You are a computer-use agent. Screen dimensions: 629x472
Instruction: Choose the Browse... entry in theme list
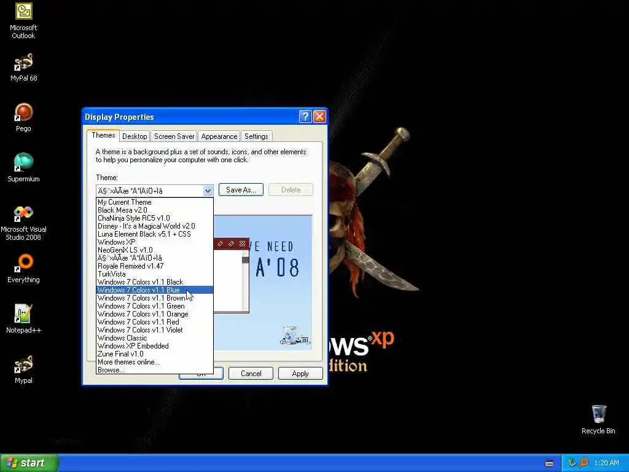coord(154,370)
